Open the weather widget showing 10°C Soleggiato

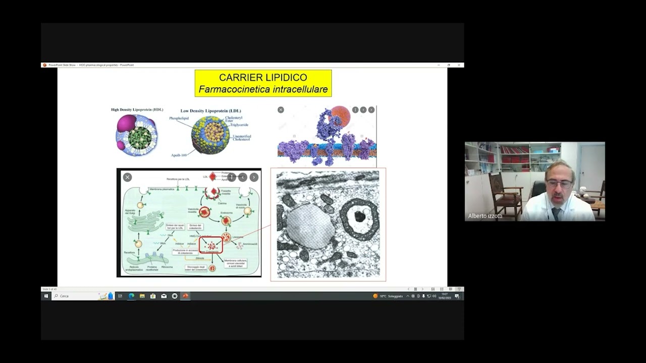(388, 296)
